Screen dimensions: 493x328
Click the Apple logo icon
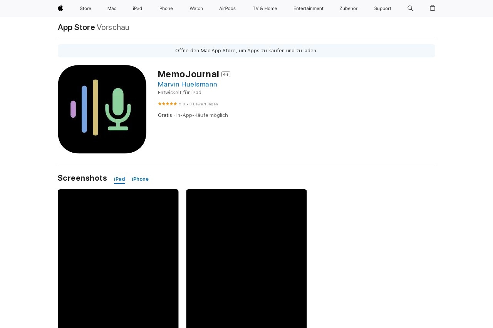coord(60,8)
